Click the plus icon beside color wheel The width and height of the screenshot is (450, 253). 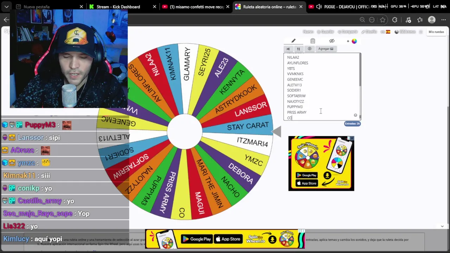348,41
